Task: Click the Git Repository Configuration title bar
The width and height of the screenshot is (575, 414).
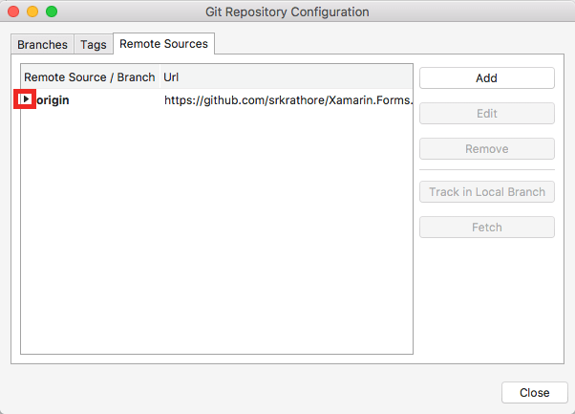Action: [287, 12]
